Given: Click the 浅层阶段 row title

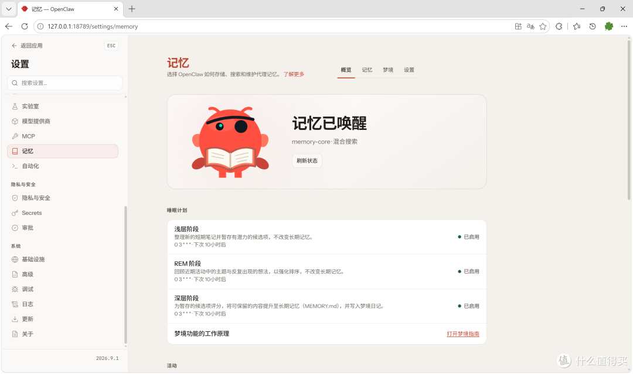Looking at the screenshot, I should [186, 229].
